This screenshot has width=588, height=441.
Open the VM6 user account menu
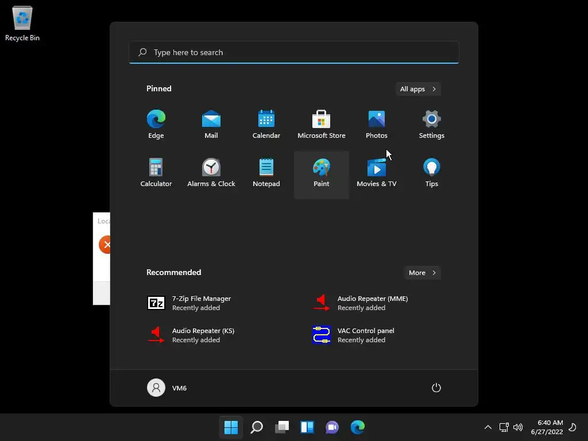click(x=167, y=388)
